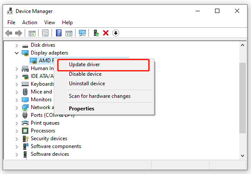
Task: Click the AMD adapter device icon
Action: [33, 61]
